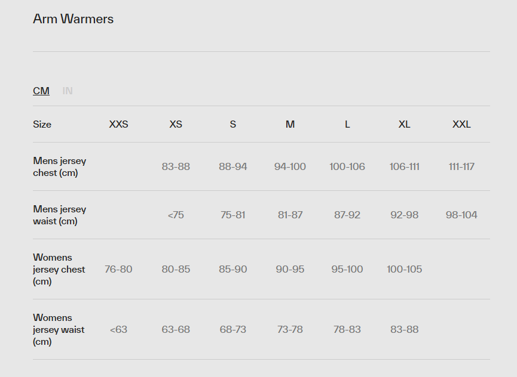Viewport: 517px width, 377px height.
Task: Click the XL size column header
Action: [405, 124]
